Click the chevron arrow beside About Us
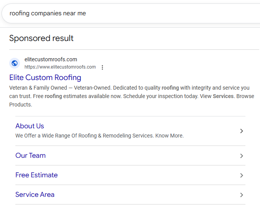Image resolution: width=260 pixels, height=216 pixels. coord(242,131)
